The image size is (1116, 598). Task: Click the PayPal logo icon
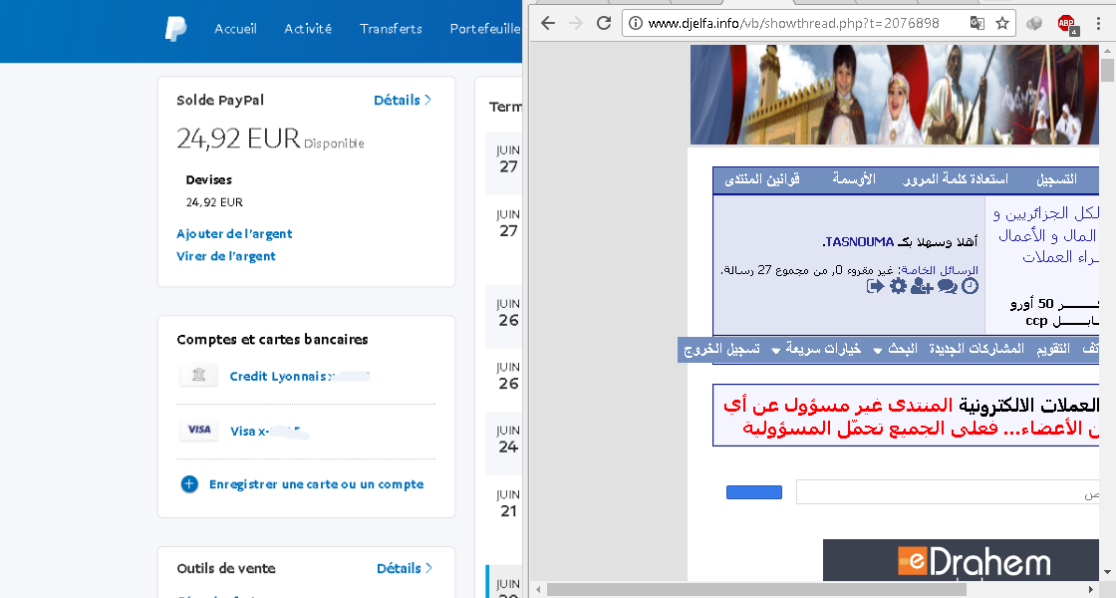(175, 29)
